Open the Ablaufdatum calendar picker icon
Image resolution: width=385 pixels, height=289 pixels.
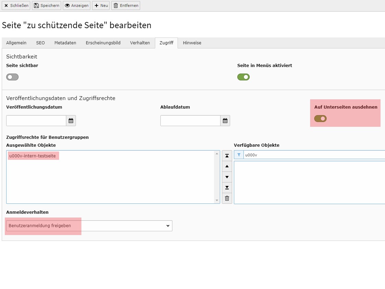(x=225, y=121)
